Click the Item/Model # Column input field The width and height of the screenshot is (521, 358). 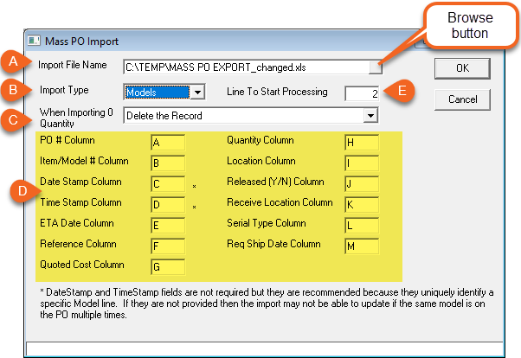[x=168, y=163]
